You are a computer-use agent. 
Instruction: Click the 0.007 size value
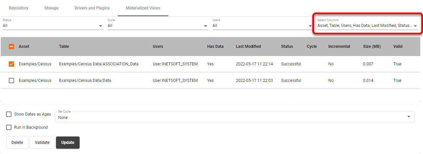368,64
